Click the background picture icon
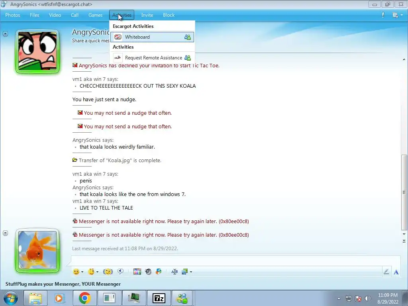 click(185, 272)
